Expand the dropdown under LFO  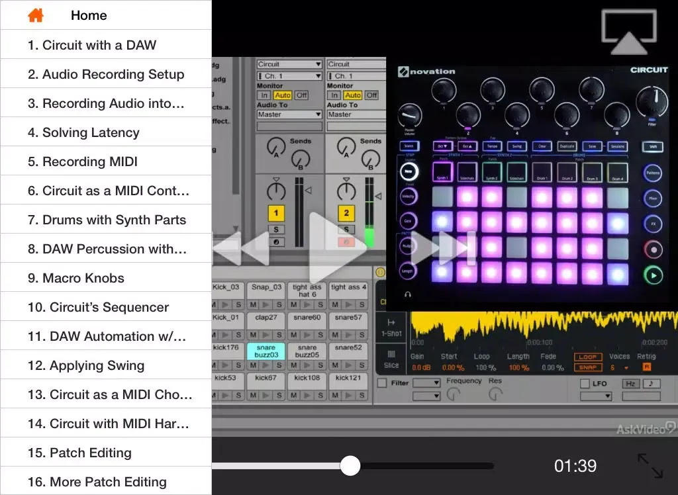(596, 396)
